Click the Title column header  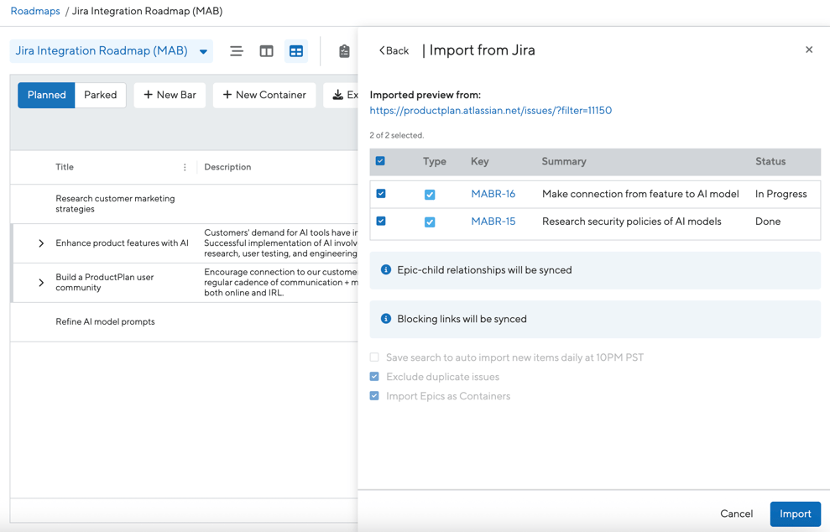65,167
